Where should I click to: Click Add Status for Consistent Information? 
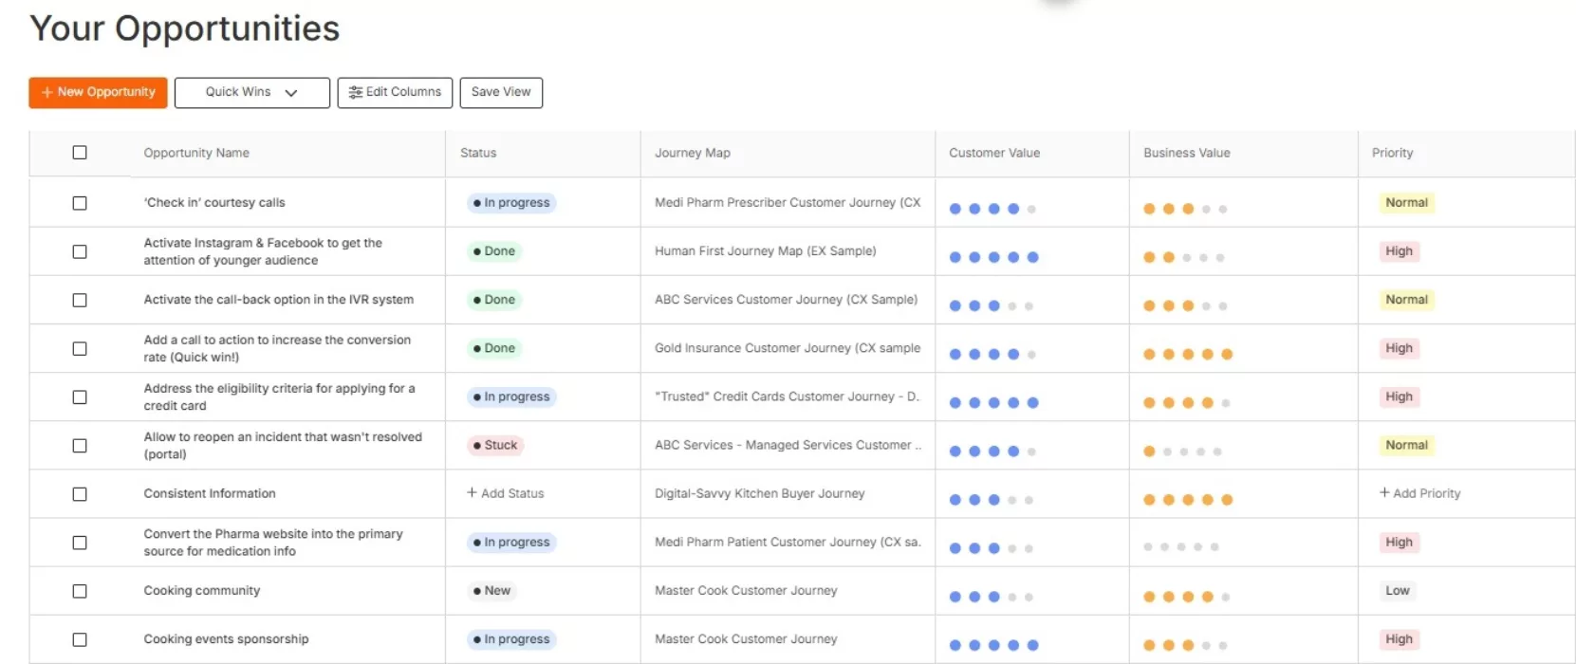(506, 493)
